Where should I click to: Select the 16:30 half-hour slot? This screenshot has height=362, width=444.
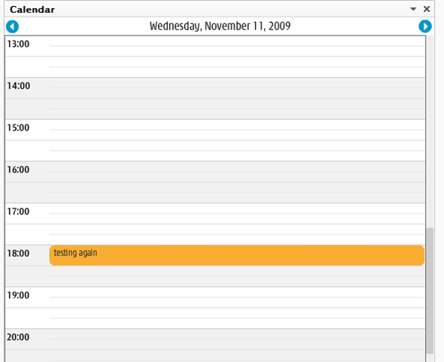(237, 192)
